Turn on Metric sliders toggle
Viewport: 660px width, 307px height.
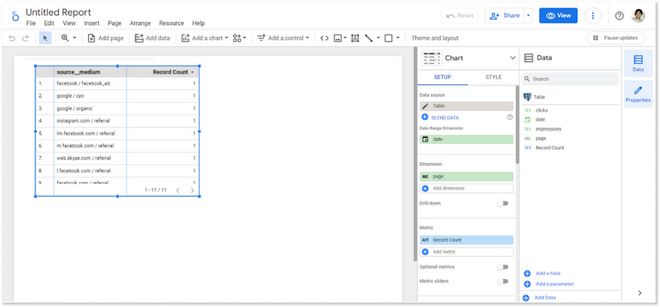[x=502, y=281]
